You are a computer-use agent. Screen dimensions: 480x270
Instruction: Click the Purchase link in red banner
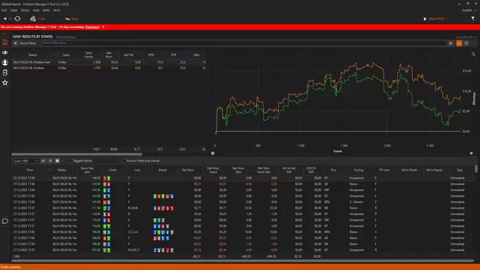[x=92, y=27]
